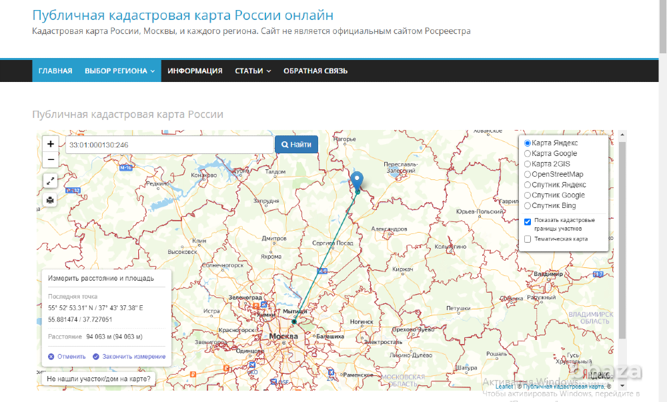Click the map's vertical scrollbar
The image size is (667, 402).
coord(622,240)
